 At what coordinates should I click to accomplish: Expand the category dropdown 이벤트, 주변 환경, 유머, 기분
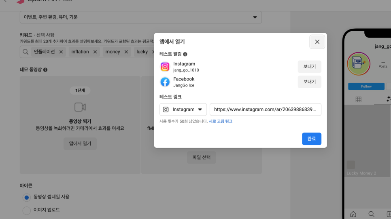(x=140, y=17)
